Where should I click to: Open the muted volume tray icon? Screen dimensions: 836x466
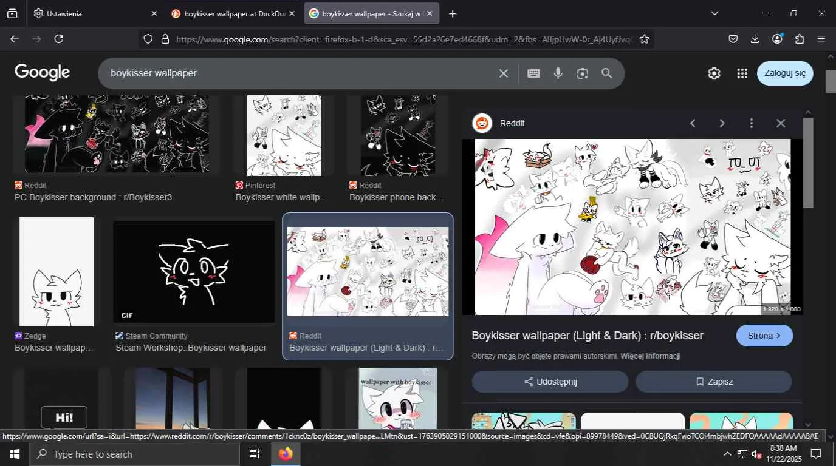[x=757, y=454]
